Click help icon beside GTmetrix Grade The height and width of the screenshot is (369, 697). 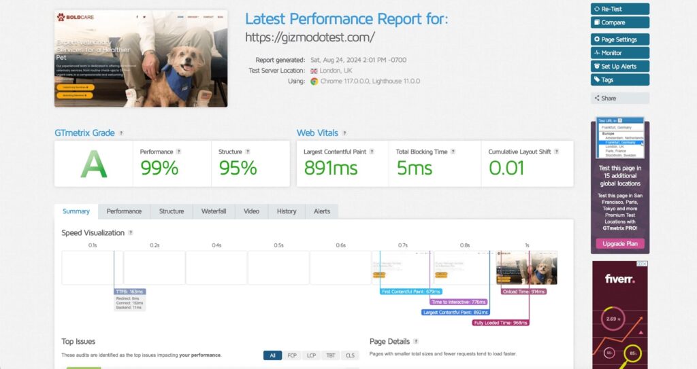[121, 133]
